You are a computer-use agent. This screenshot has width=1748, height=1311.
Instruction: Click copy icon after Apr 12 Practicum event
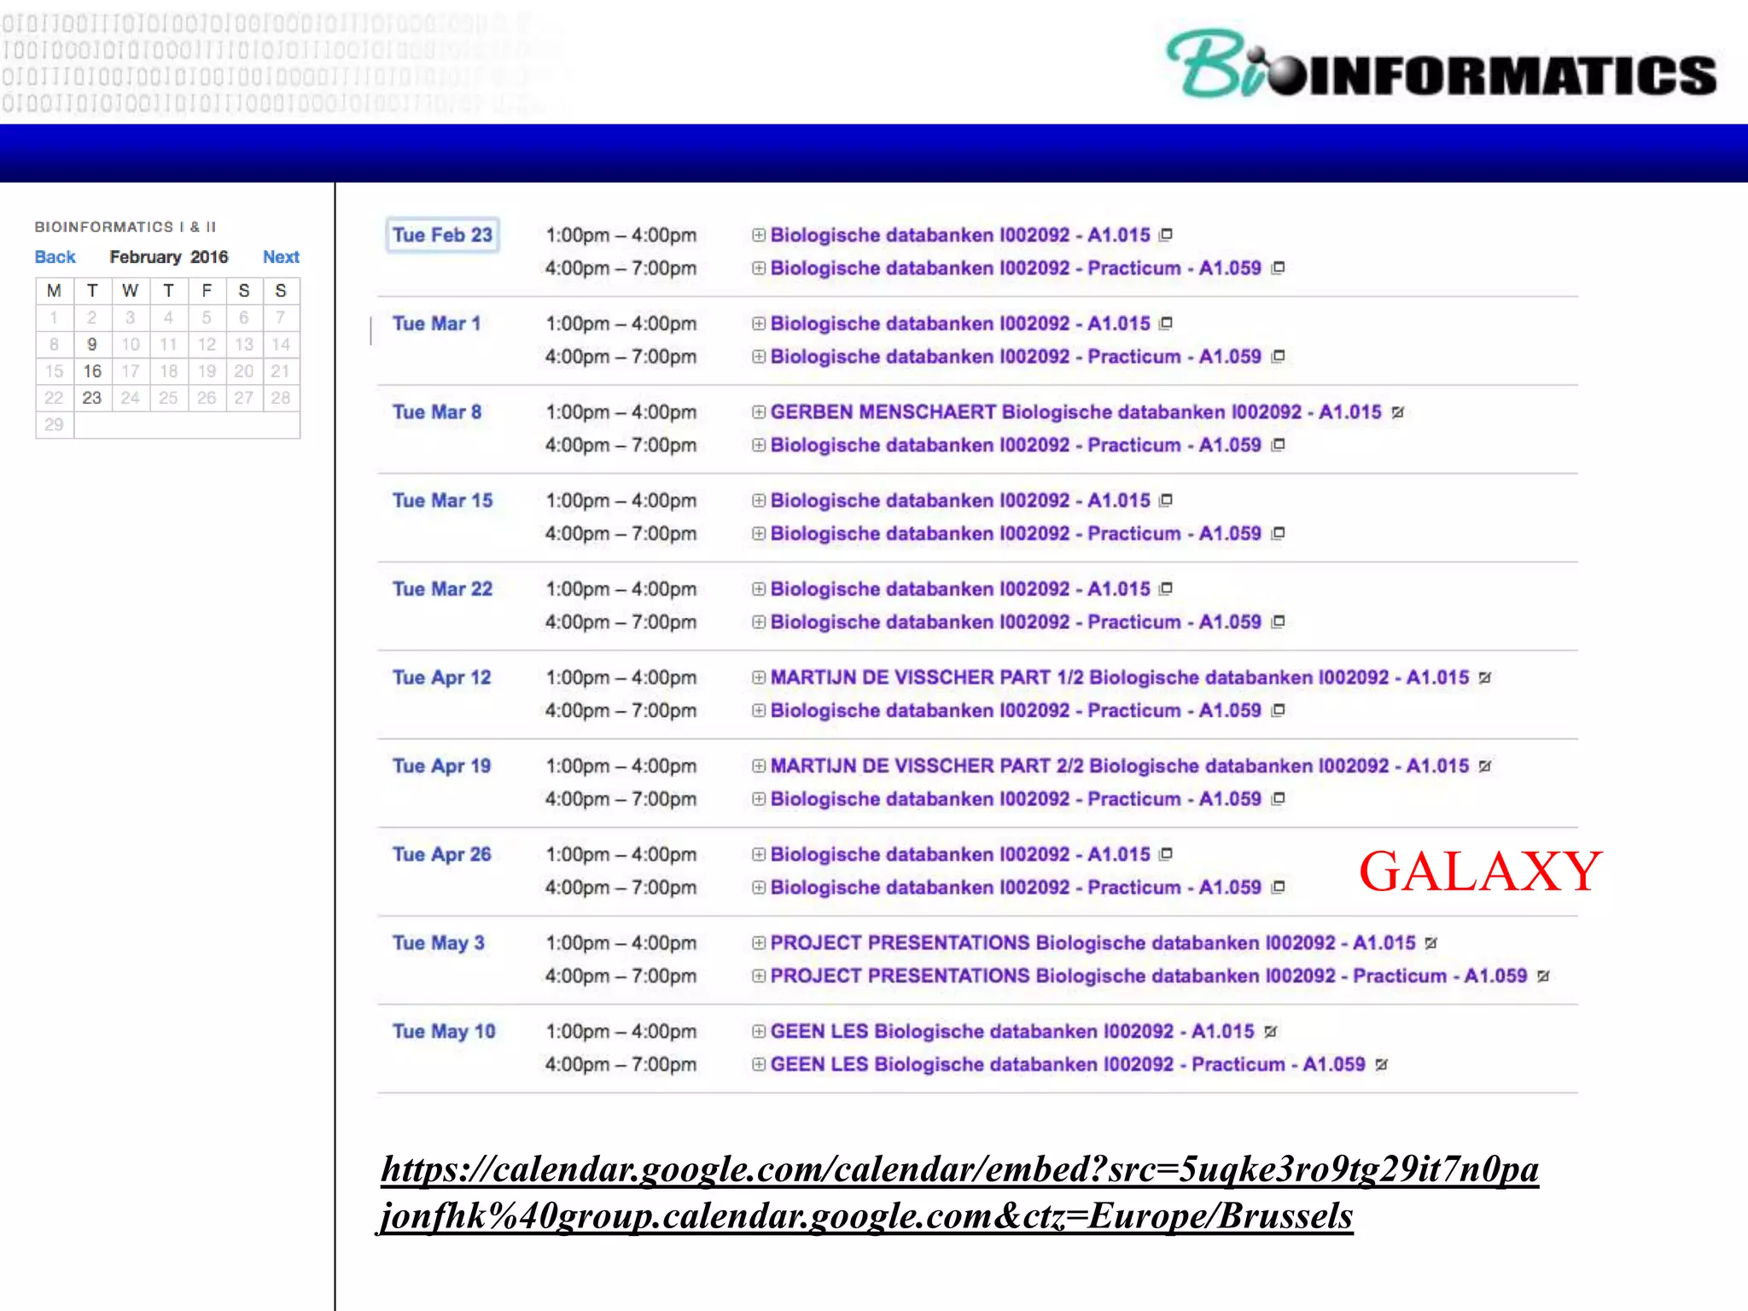tap(1278, 711)
